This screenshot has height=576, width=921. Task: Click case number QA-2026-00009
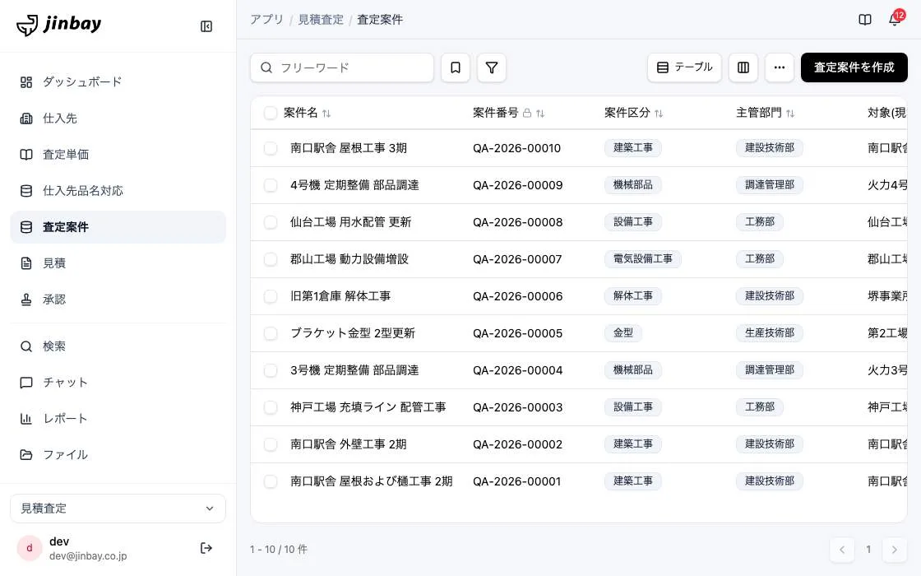517,185
